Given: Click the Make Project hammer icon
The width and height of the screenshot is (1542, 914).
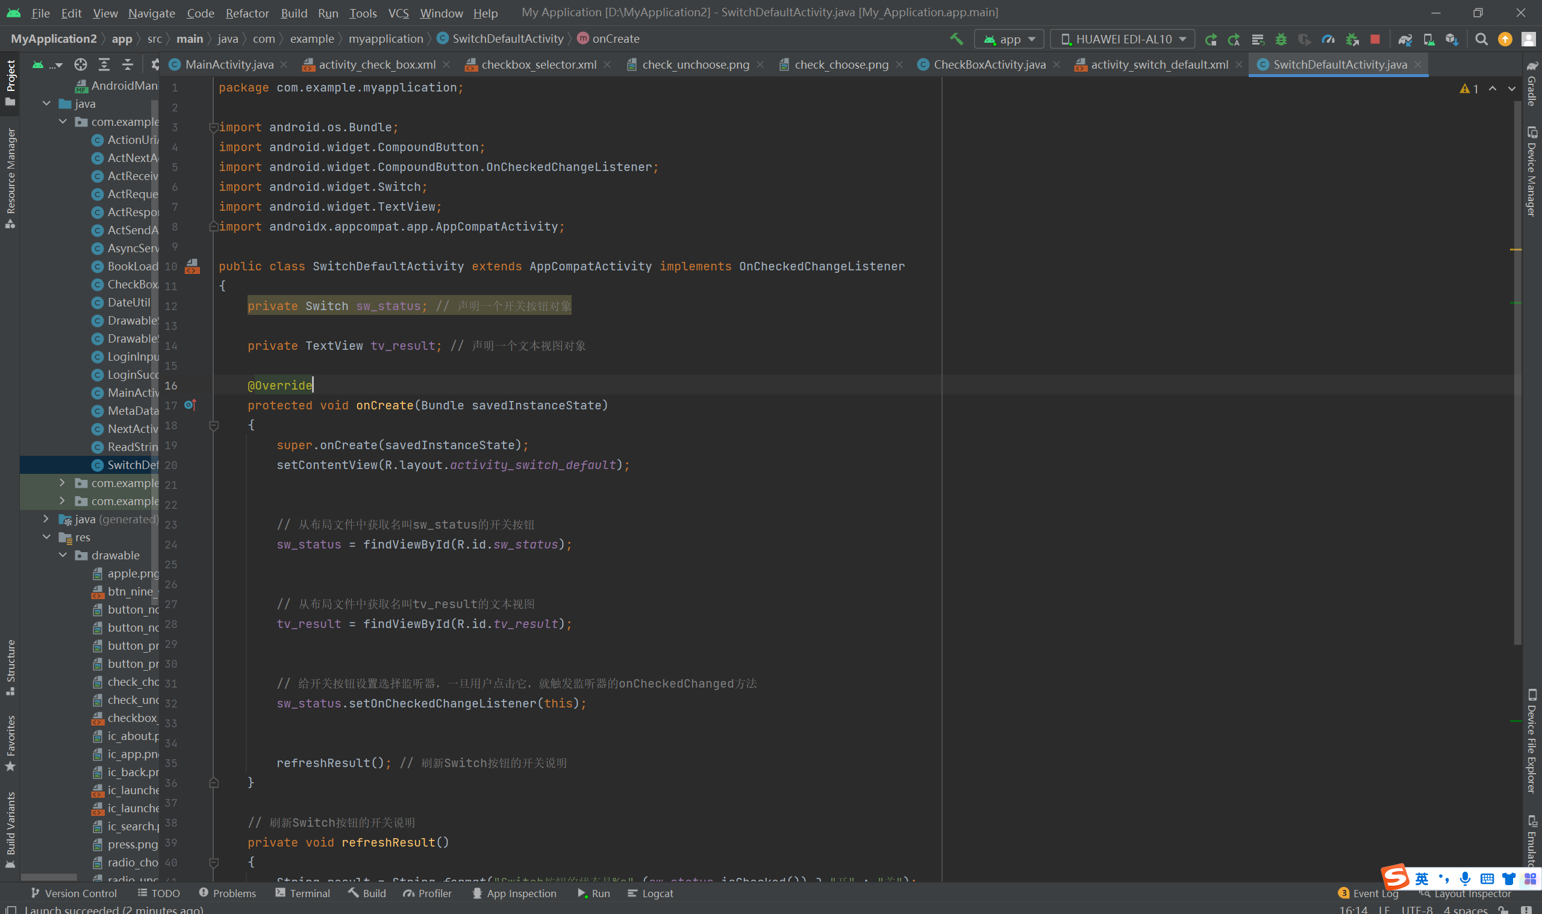Looking at the screenshot, I should [x=956, y=39].
